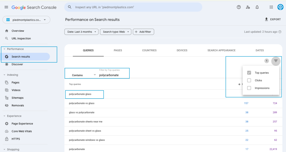
Task: Collapse the Experience section
Action: pos(4,116)
